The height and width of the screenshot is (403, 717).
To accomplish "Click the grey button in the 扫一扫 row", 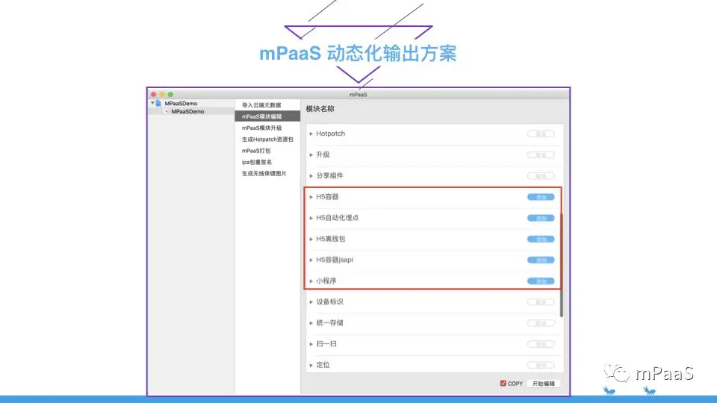I will click(x=541, y=344).
